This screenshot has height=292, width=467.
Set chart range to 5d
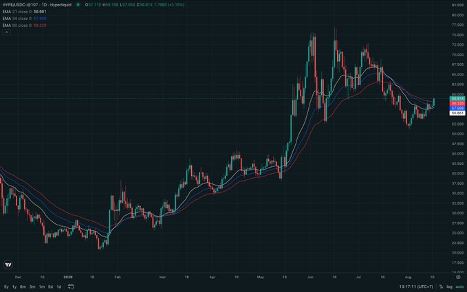pyautogui.click(x=50, y=287)
